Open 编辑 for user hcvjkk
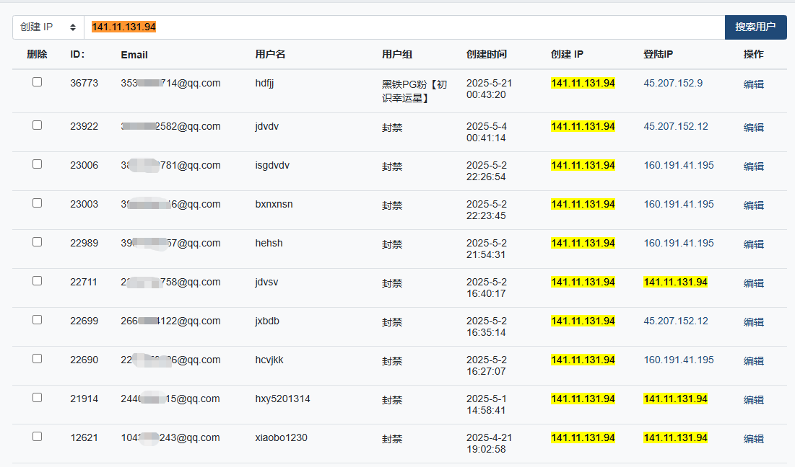Image resolution: width=795 pixels, height=467 pixels. [753, 361]
